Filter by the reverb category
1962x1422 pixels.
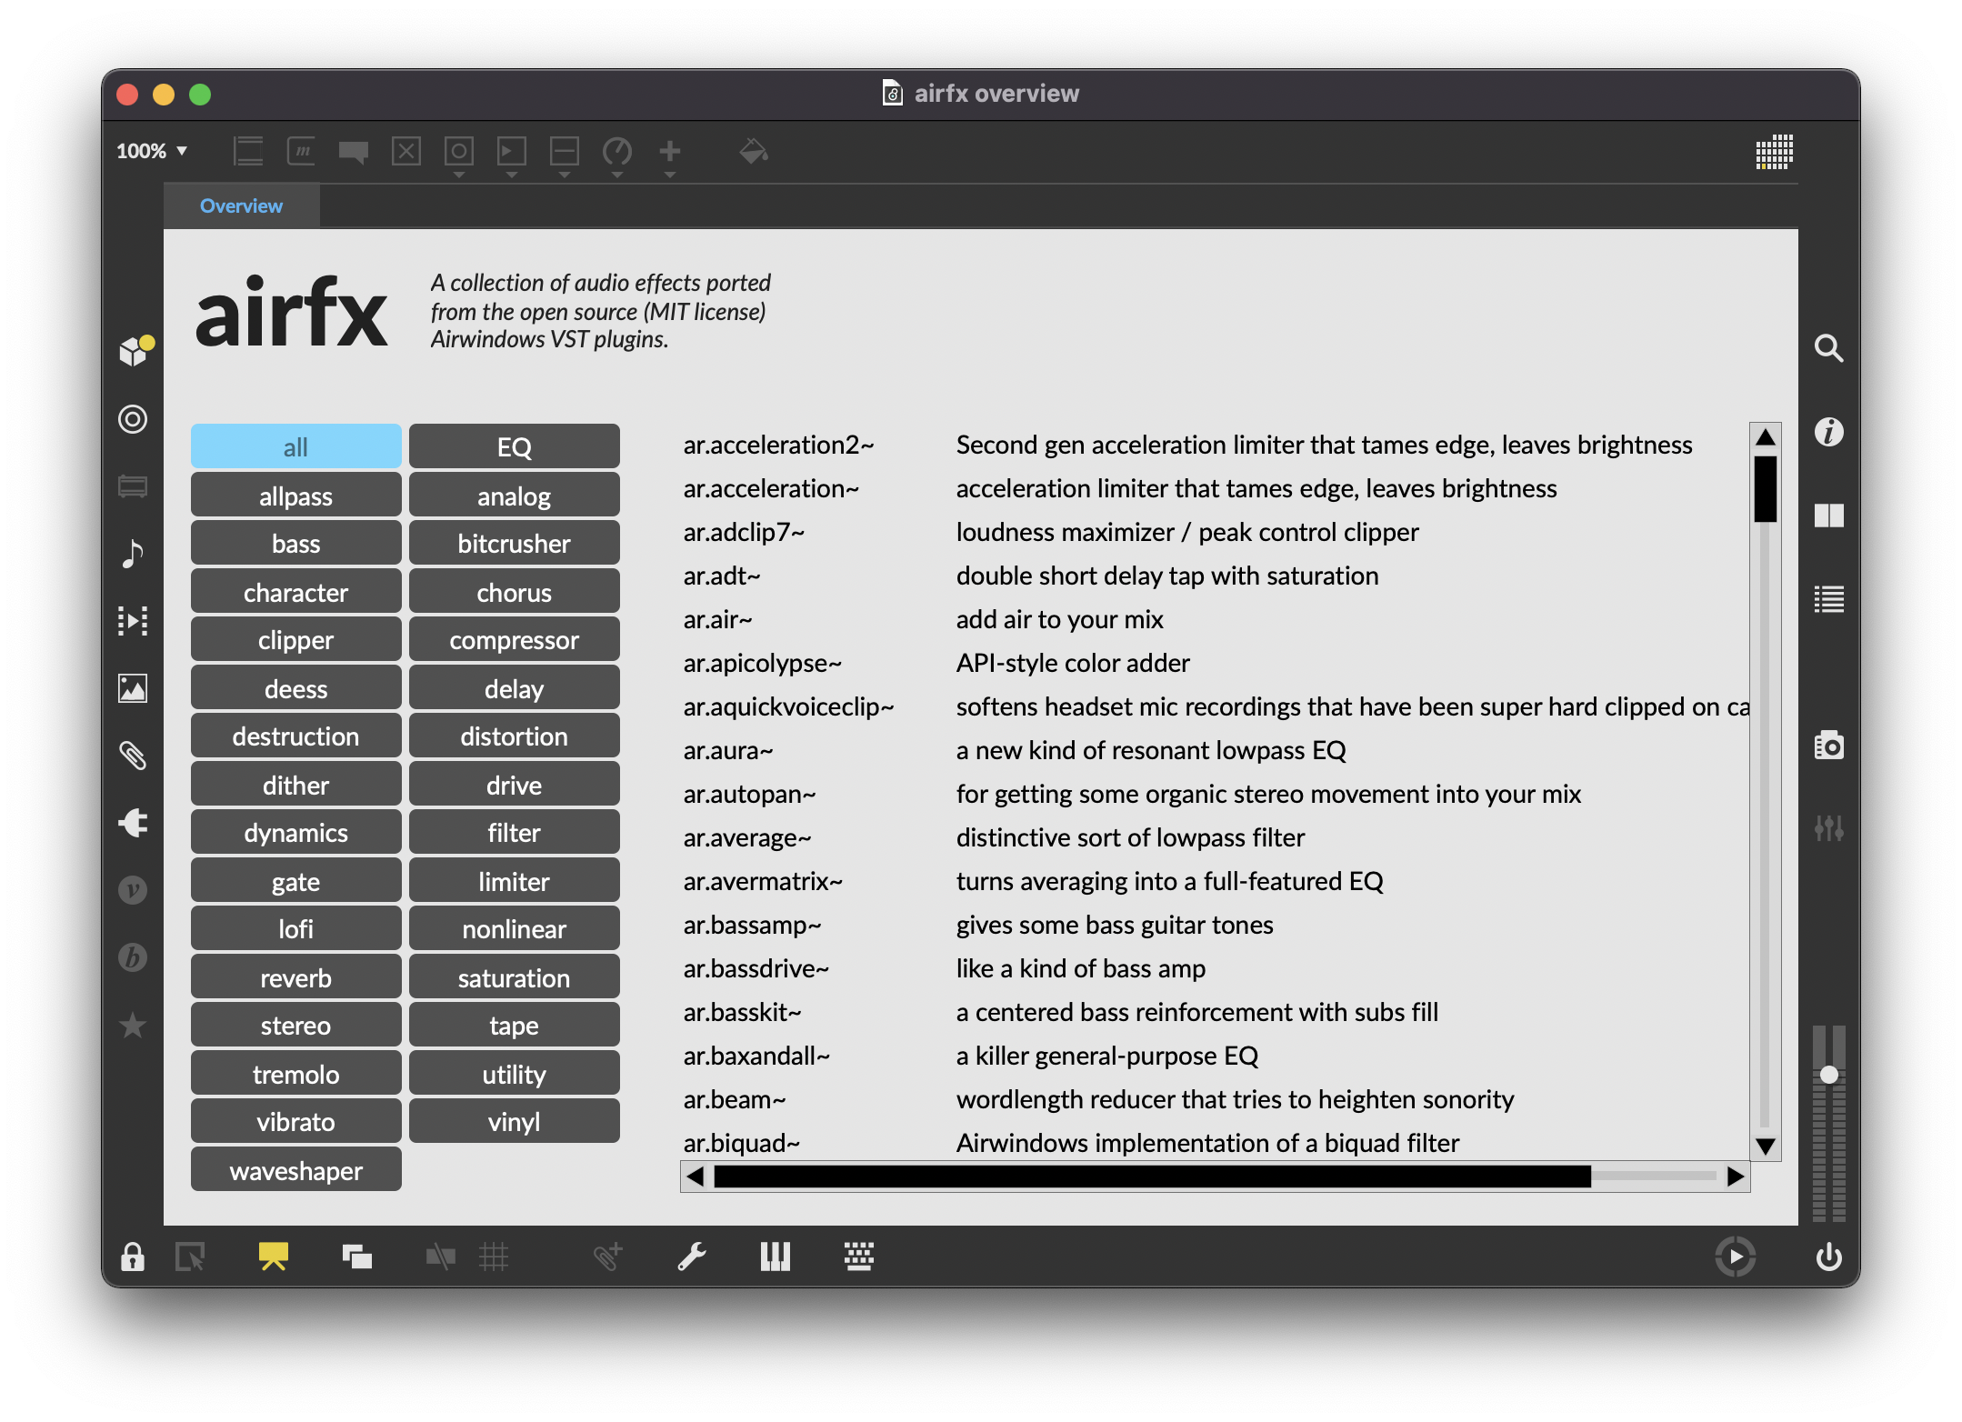click(295, 977)
